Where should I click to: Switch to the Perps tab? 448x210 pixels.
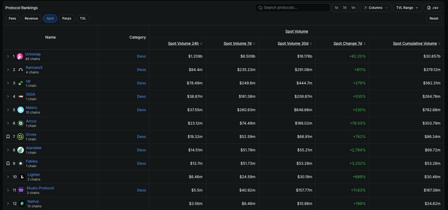coord(67,18)
